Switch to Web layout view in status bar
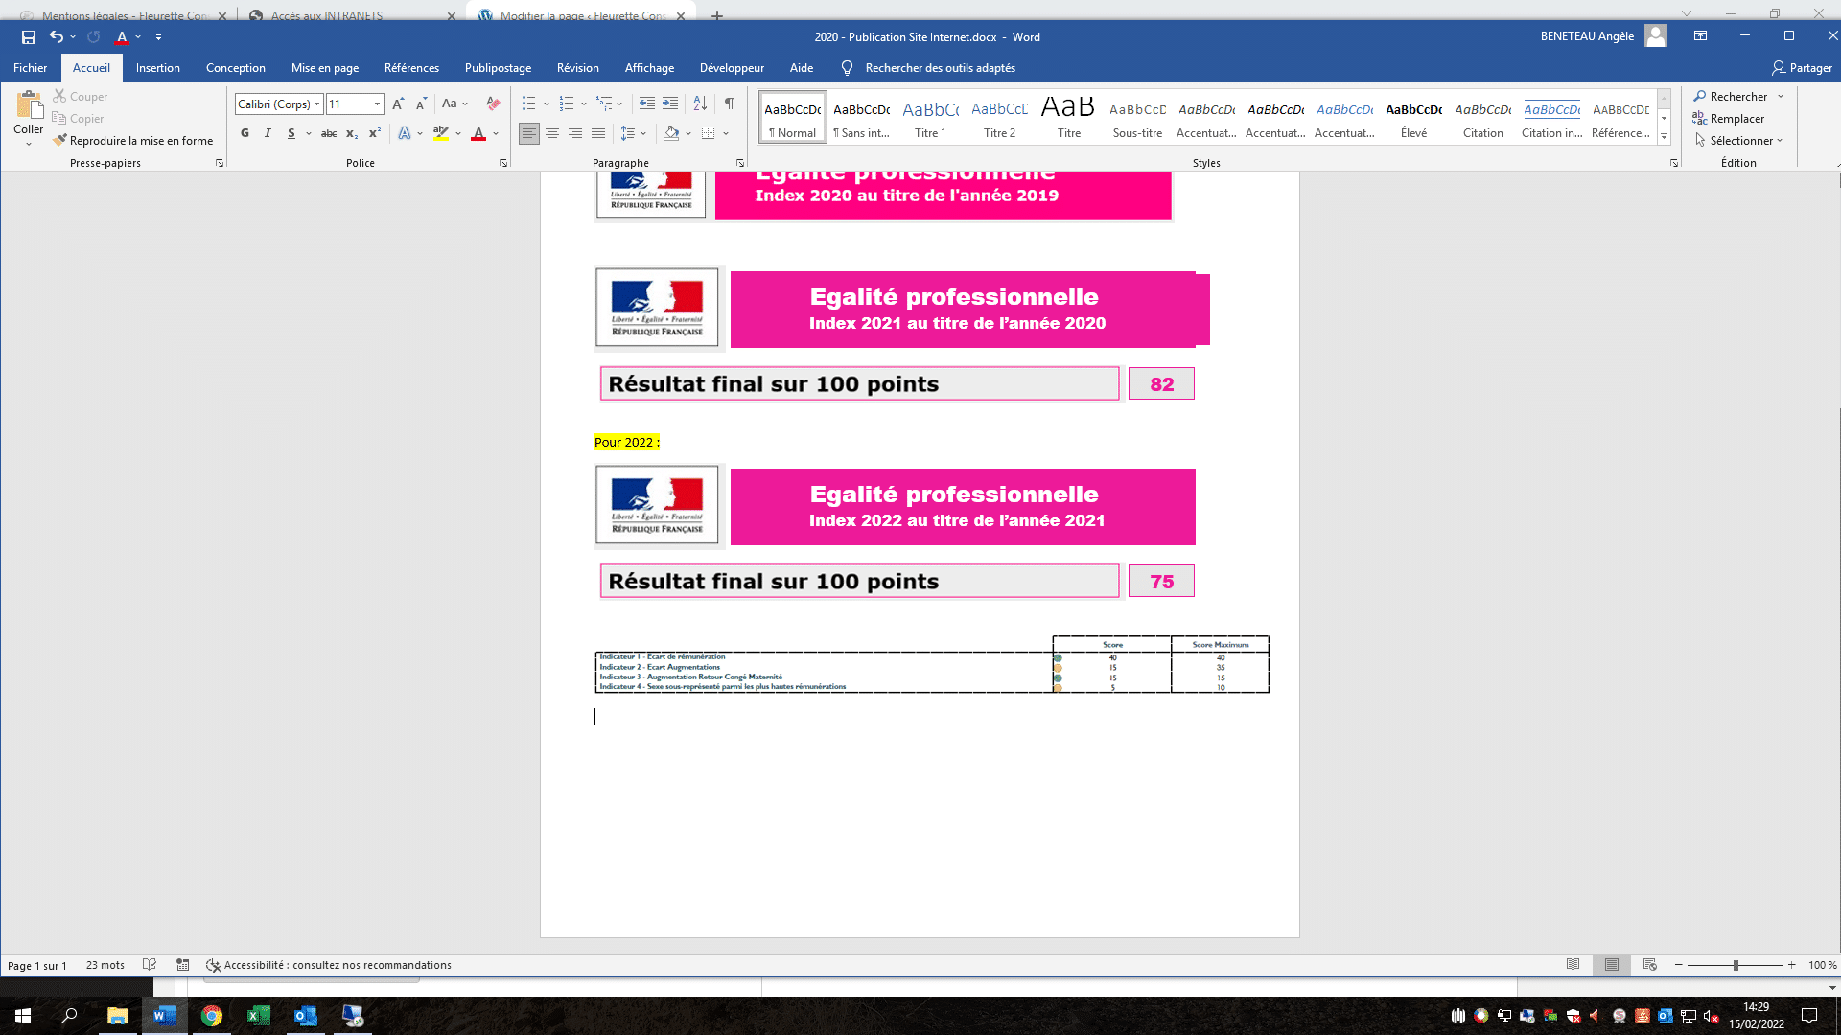 [1650, 965]
